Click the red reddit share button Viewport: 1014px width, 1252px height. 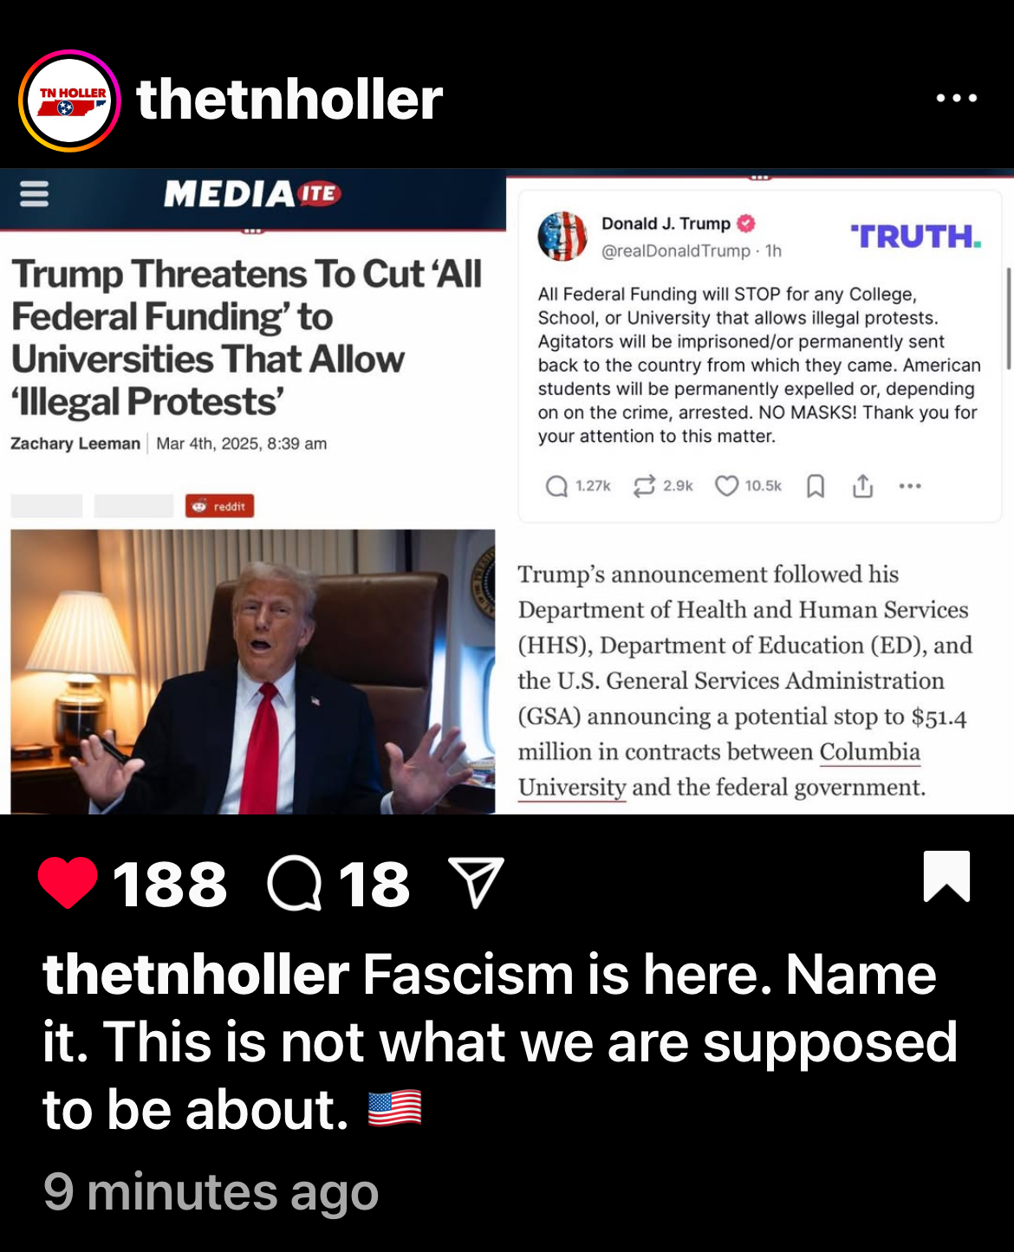[x=219, y=506]
